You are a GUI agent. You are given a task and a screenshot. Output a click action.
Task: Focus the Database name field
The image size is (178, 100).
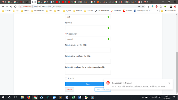coord(88,39)
